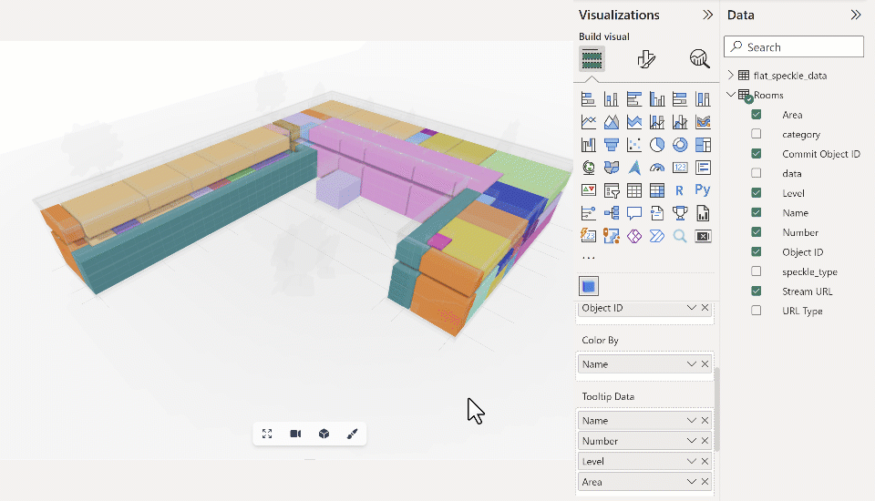Switch to Analytics tab
The height and width of the screenshot is (501, 875).
[699, 58]
